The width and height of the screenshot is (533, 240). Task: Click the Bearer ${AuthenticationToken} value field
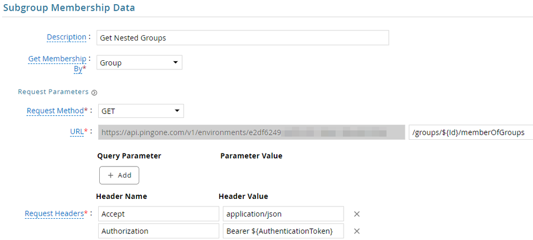point(283,231)
